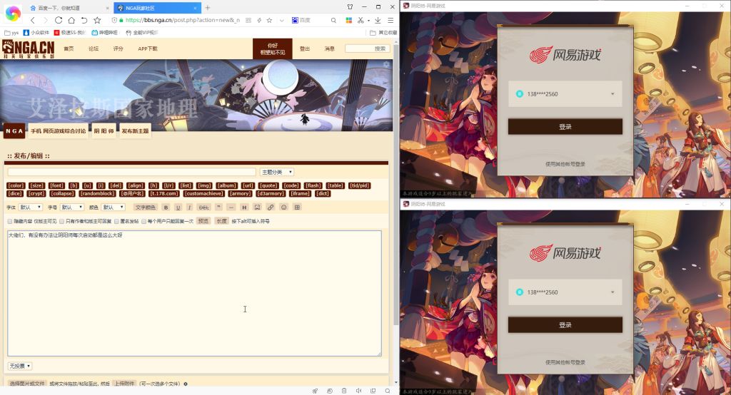Expand the address bar history chevron

tap(281, 21)
